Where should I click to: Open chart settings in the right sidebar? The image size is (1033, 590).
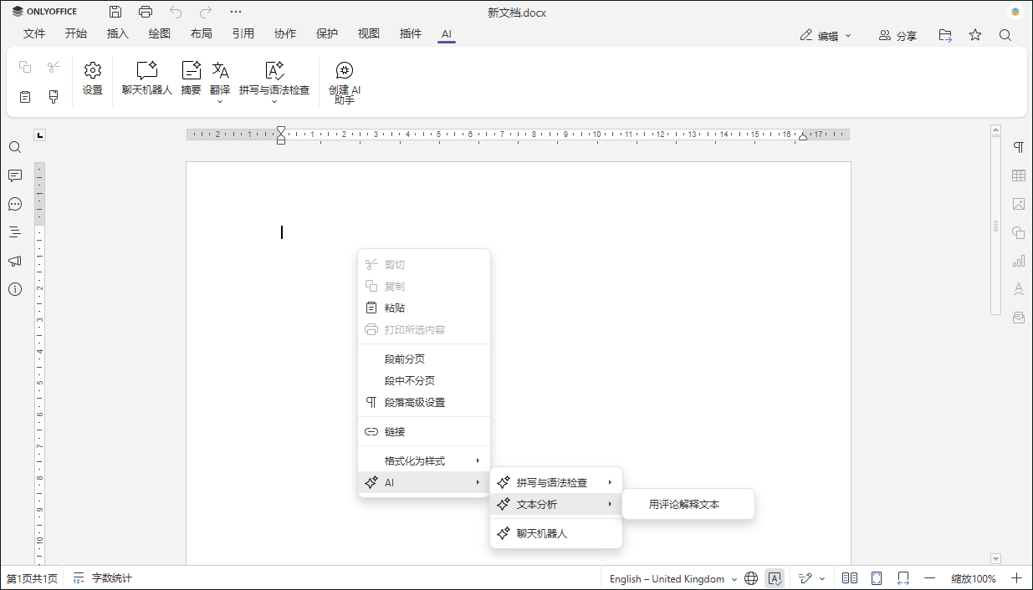tap(1019, 261)
